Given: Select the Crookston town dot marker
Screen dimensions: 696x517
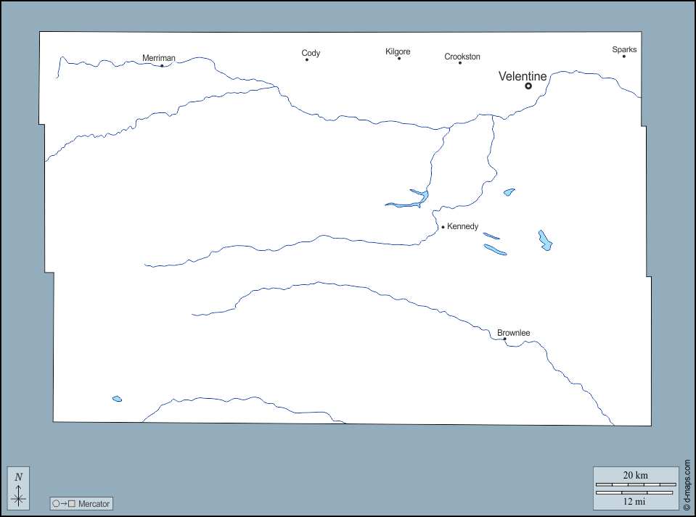Looking at the screenshot, I should pyautogui.click(x=460, y=63).
